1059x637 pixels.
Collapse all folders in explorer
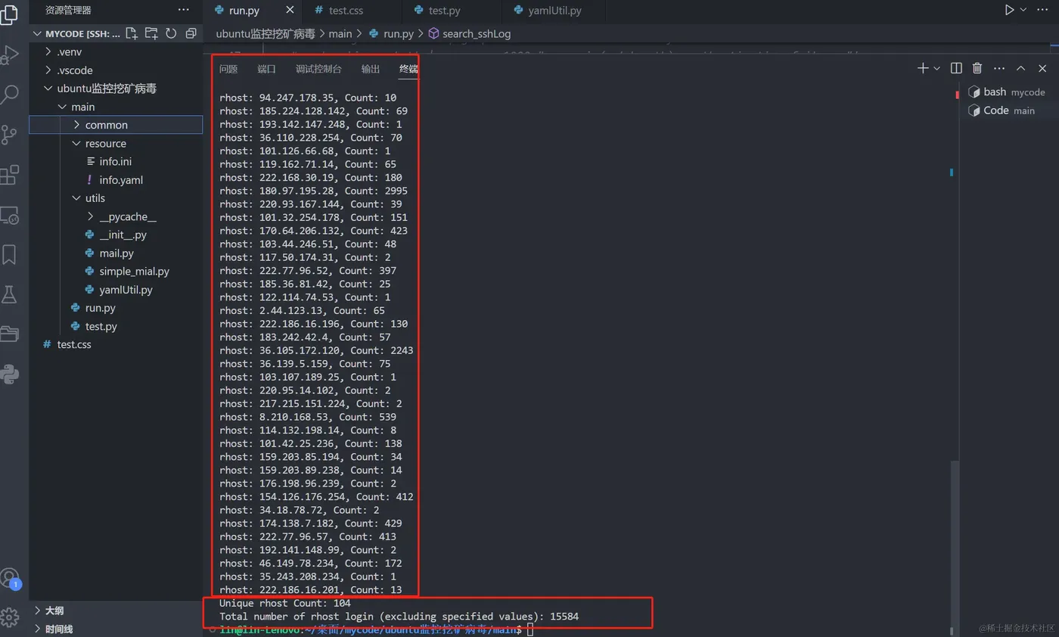tap(191, 33)
